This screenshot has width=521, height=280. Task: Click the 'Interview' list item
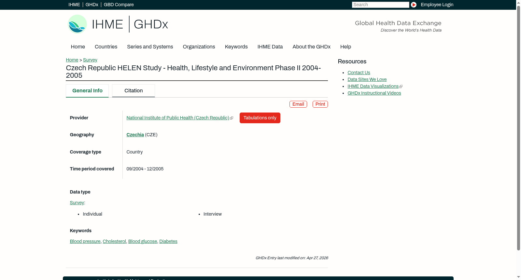click(x=213, y=214)
